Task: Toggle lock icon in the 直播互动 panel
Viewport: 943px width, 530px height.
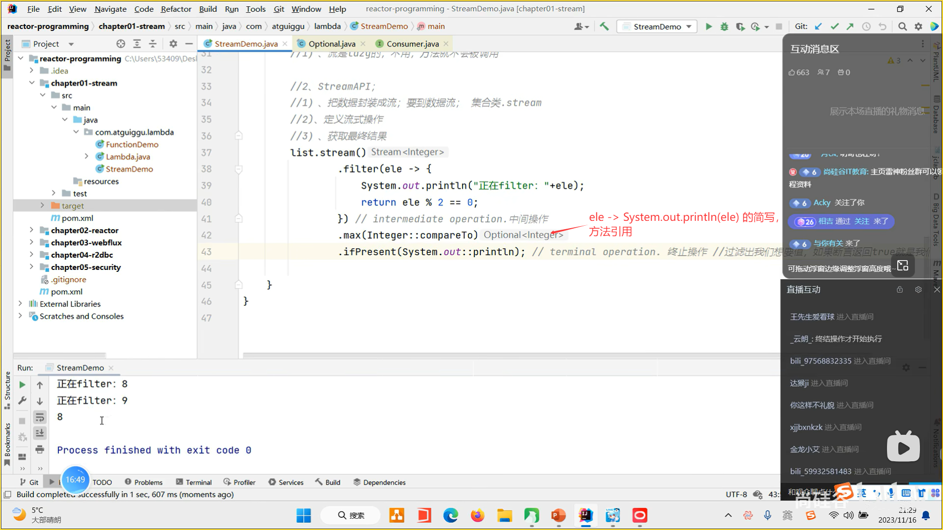Action: point(899,290)
